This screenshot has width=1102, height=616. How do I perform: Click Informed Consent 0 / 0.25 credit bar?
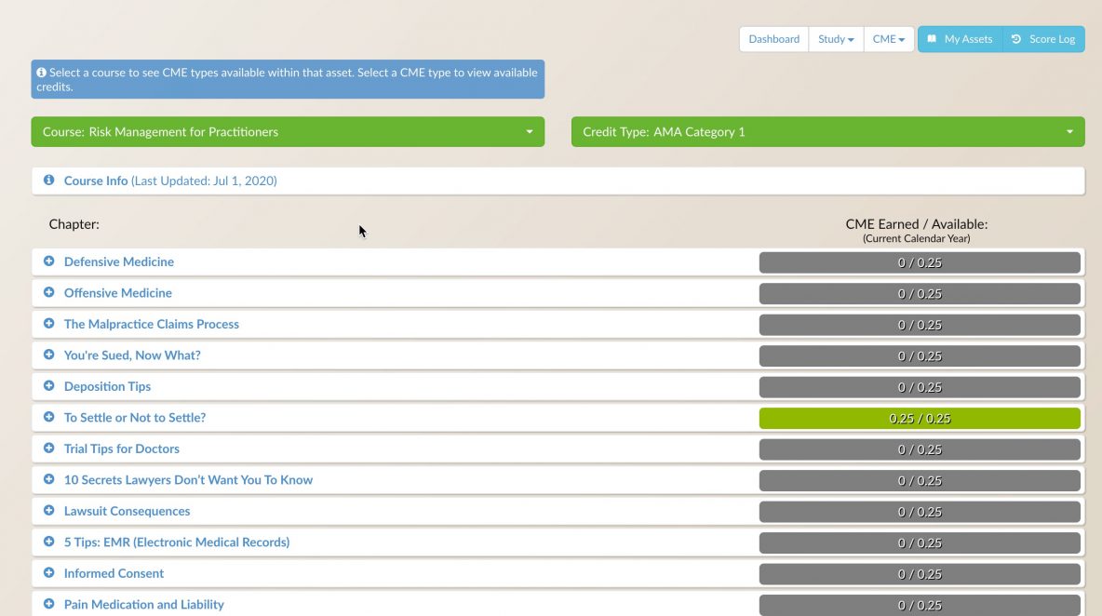[x=920, y=574]
